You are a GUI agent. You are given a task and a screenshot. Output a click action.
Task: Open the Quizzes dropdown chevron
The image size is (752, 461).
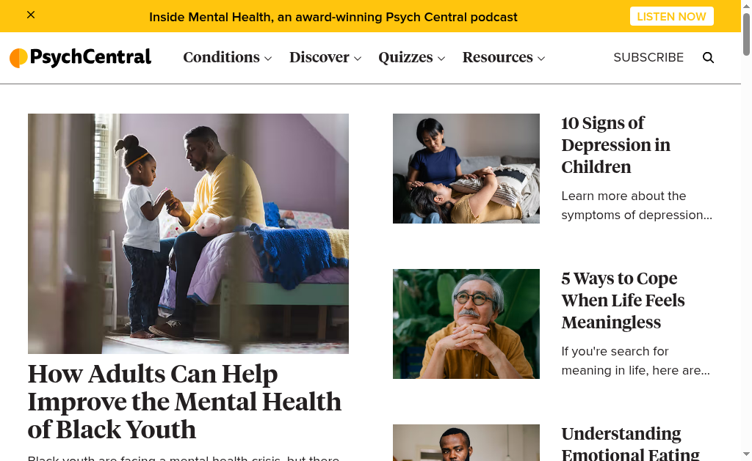441,59
